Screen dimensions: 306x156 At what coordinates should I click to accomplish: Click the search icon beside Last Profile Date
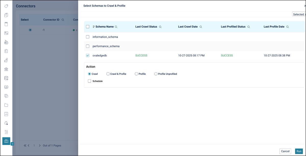click(x=287, y=27)
